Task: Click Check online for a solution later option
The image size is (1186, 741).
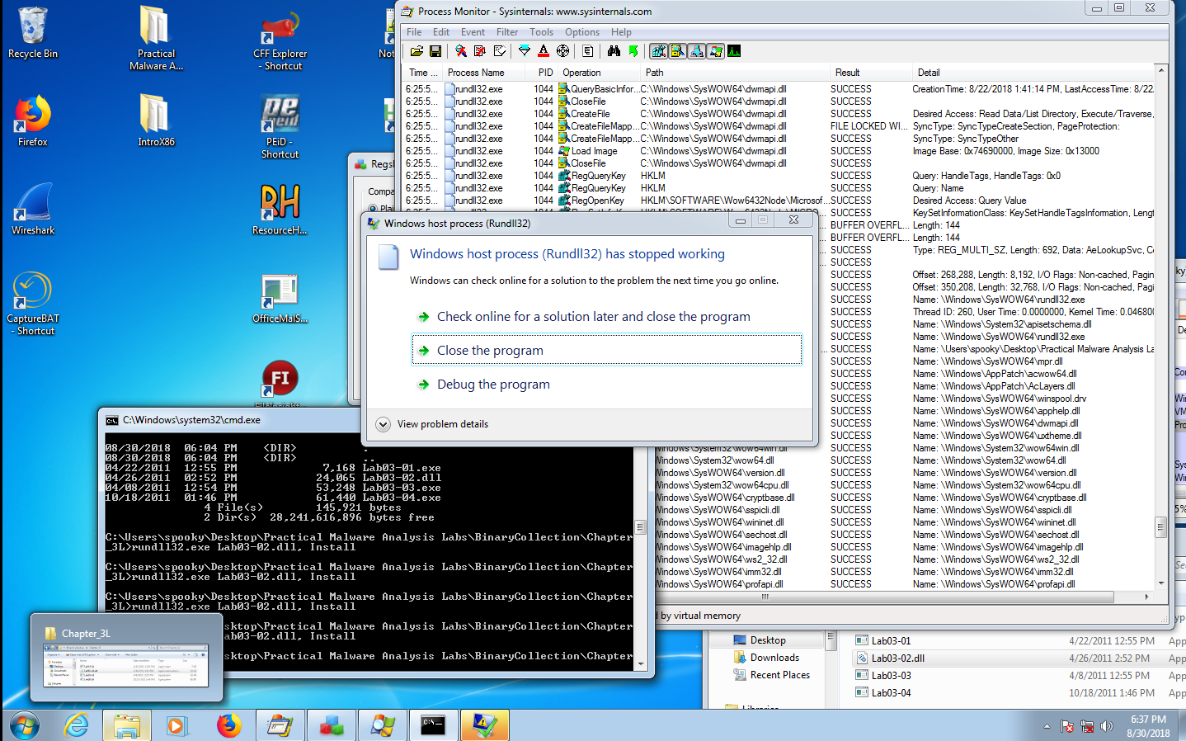Action: coord(593,316)
